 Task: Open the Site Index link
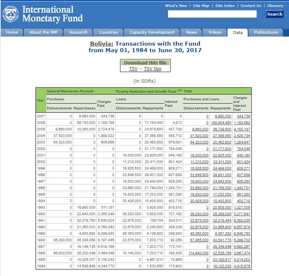225,6
